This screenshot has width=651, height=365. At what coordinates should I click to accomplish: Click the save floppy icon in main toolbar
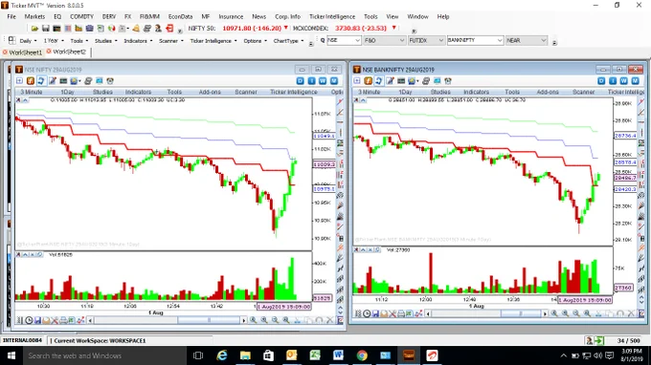click(x=46, y=28)
